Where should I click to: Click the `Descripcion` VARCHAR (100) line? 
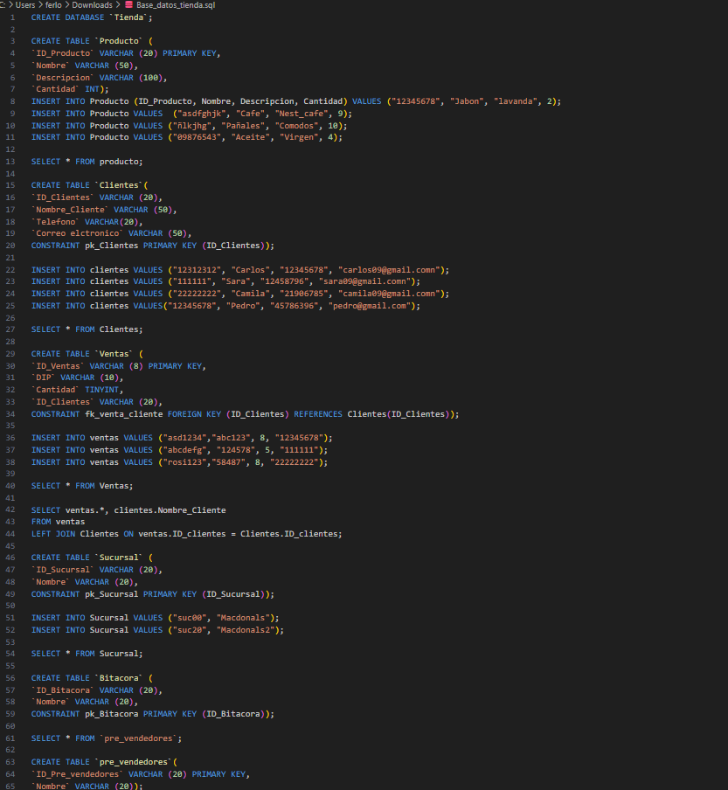click(x=100, y=78)
